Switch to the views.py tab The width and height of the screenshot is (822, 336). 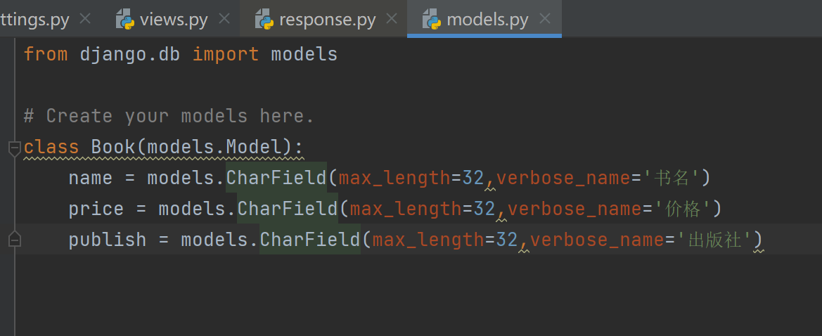pos(174,19)
